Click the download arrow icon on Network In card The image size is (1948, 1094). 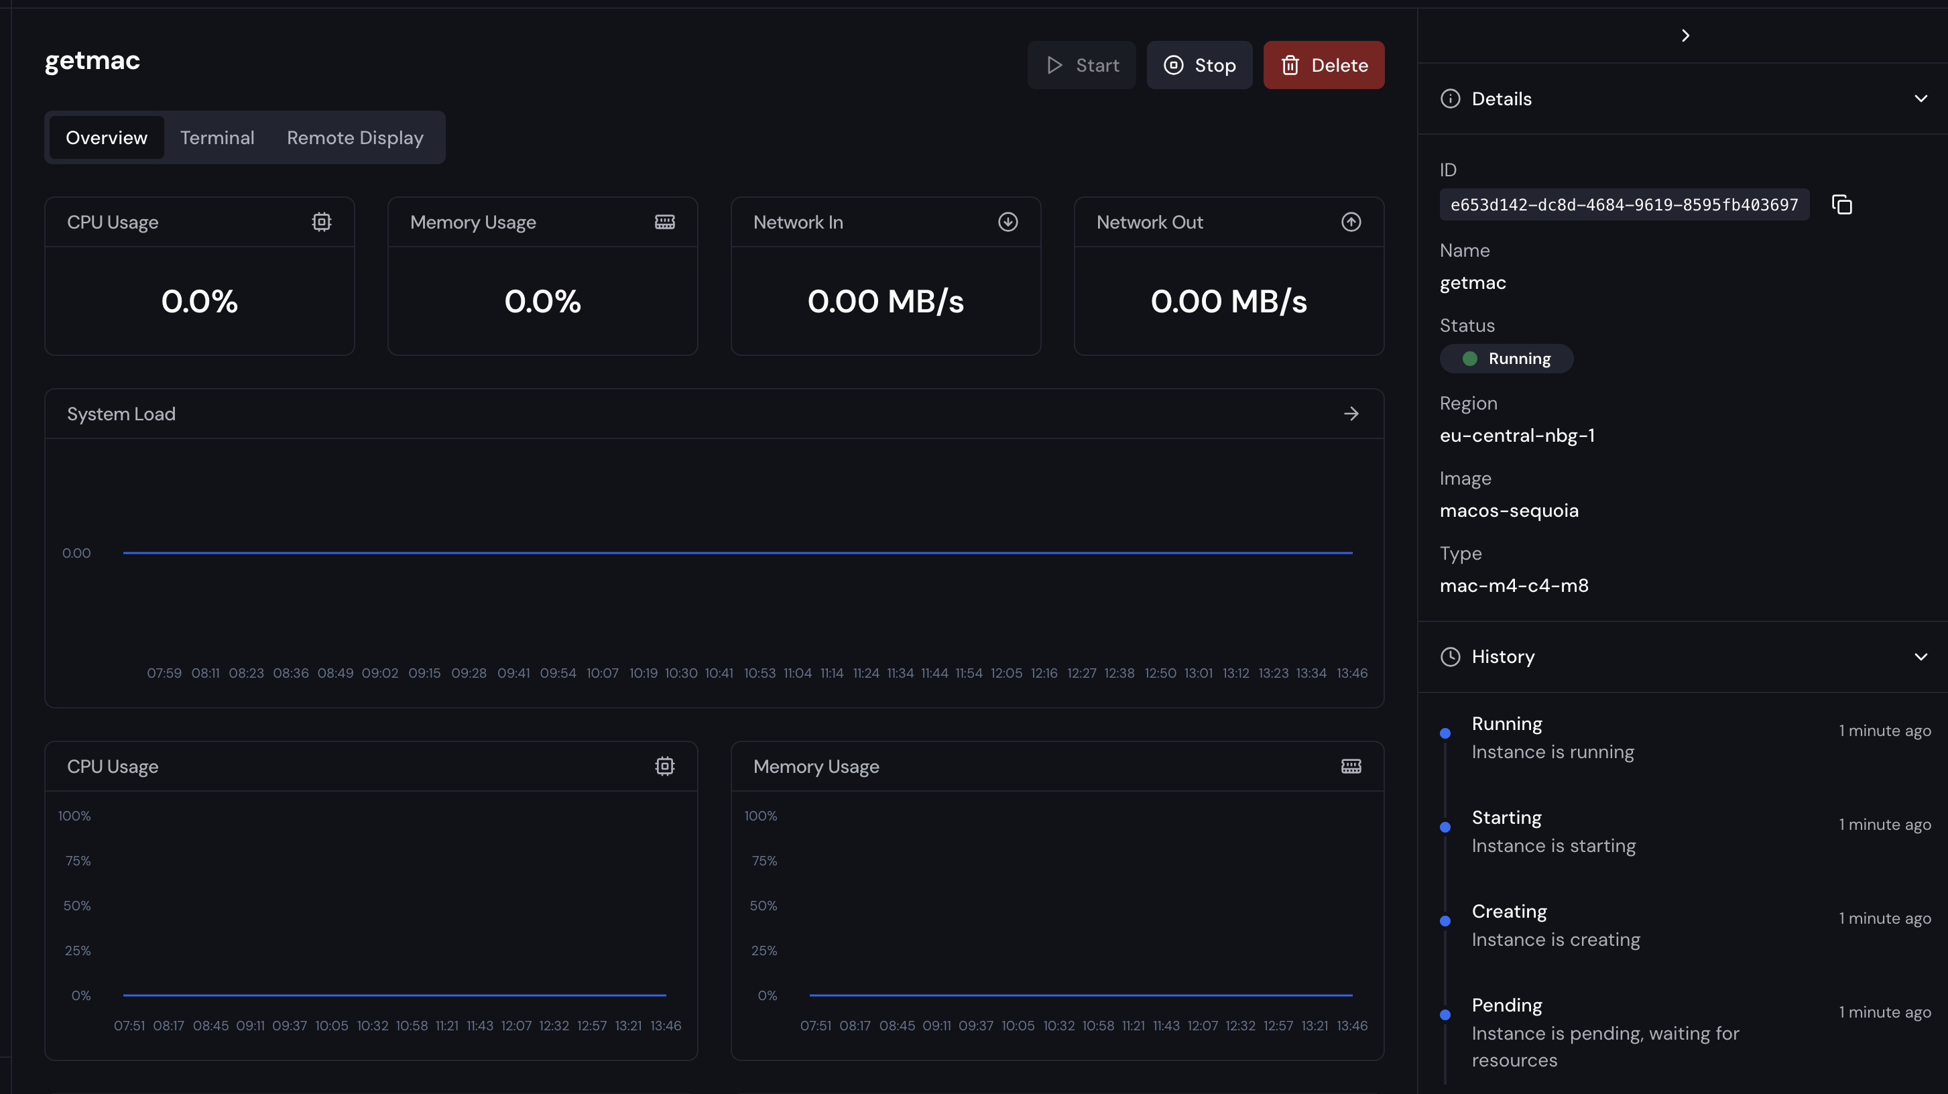(1008, 221)
